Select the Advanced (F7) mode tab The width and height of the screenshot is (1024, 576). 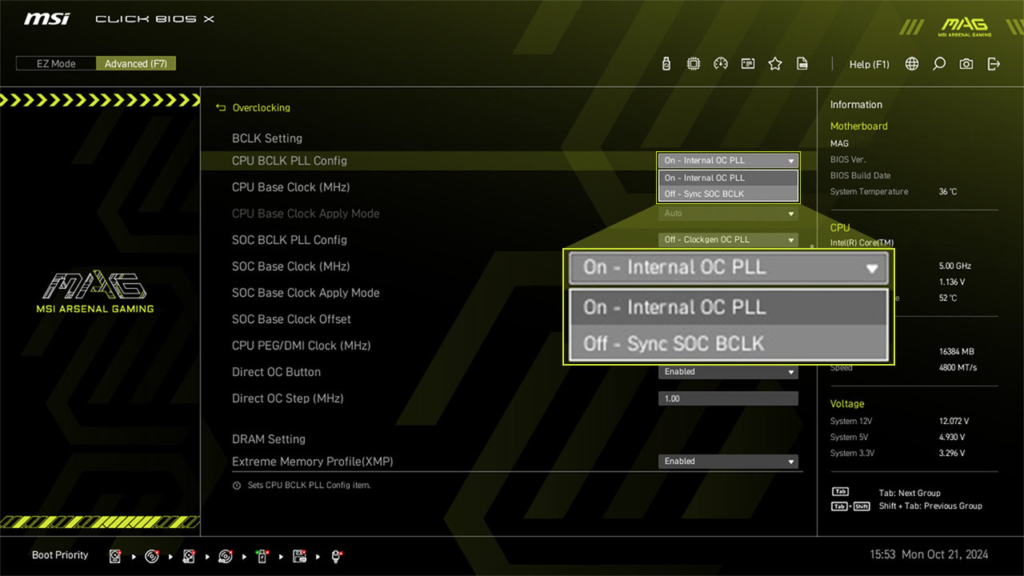[x=136, y=64]
